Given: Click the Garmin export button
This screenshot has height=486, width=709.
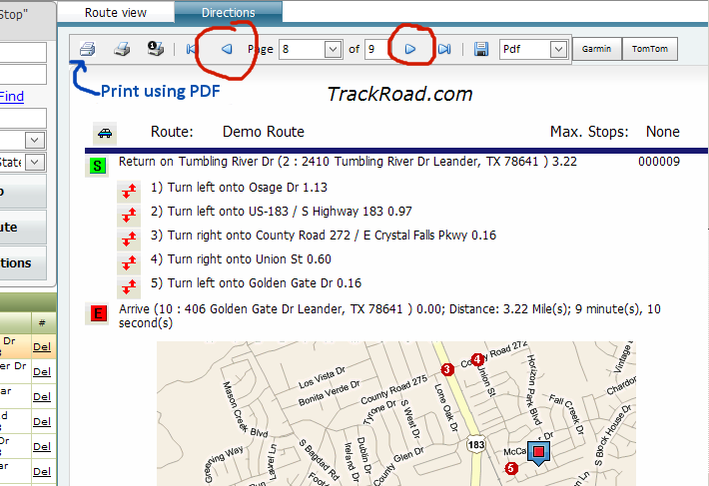Looking at the screenshot, I should [x=597, y=49].
